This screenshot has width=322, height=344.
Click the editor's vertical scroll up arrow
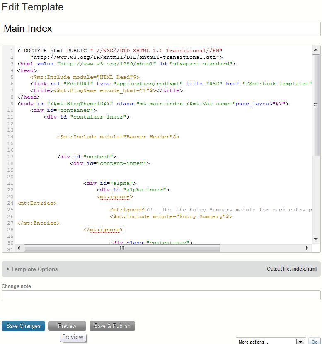click(316, 50)
